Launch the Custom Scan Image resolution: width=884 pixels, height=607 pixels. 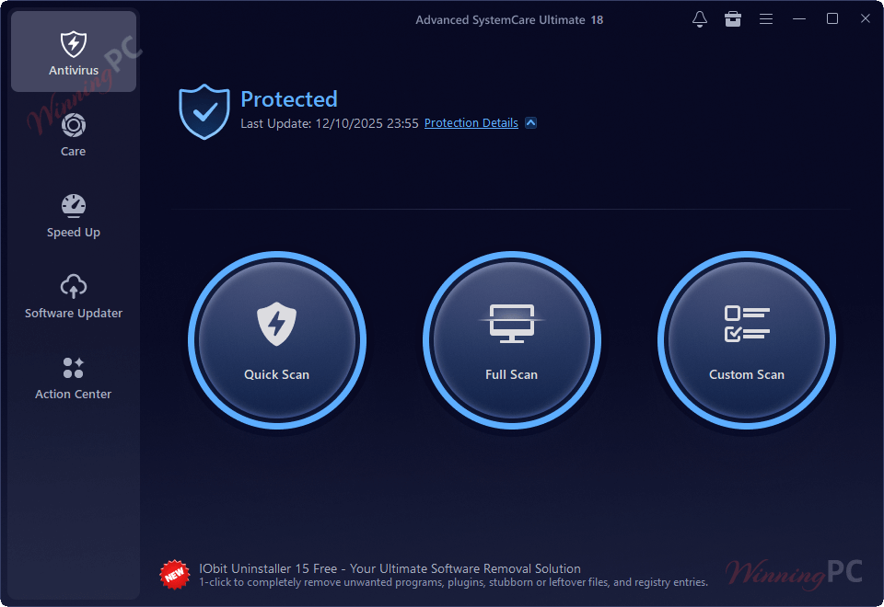[x=747, y=340]
